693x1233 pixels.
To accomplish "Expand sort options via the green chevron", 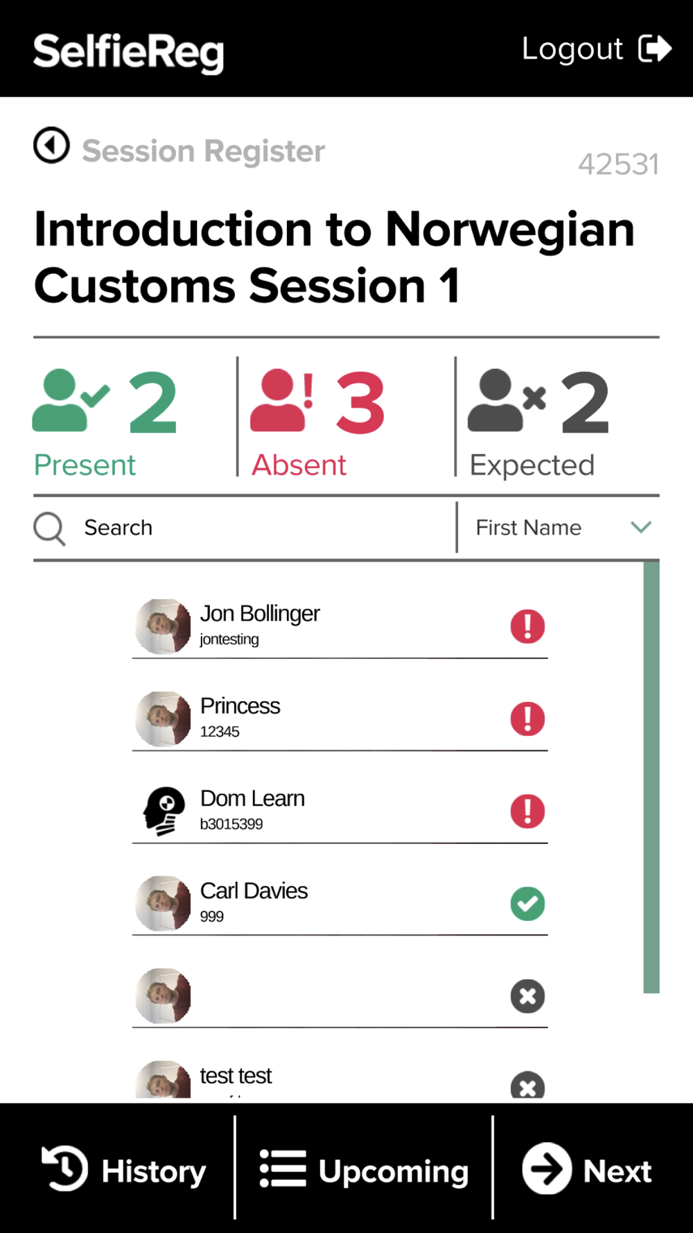I will click(x=641, y=527).
